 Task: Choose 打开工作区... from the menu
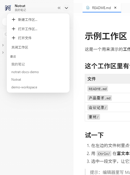coord(38,29)
